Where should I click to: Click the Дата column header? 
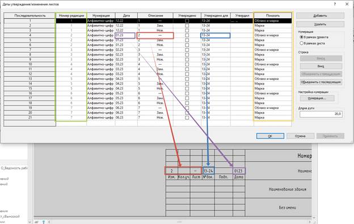pos(127,15)
